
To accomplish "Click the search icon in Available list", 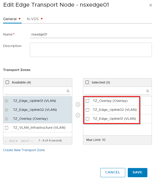I will tap(68, 91).
